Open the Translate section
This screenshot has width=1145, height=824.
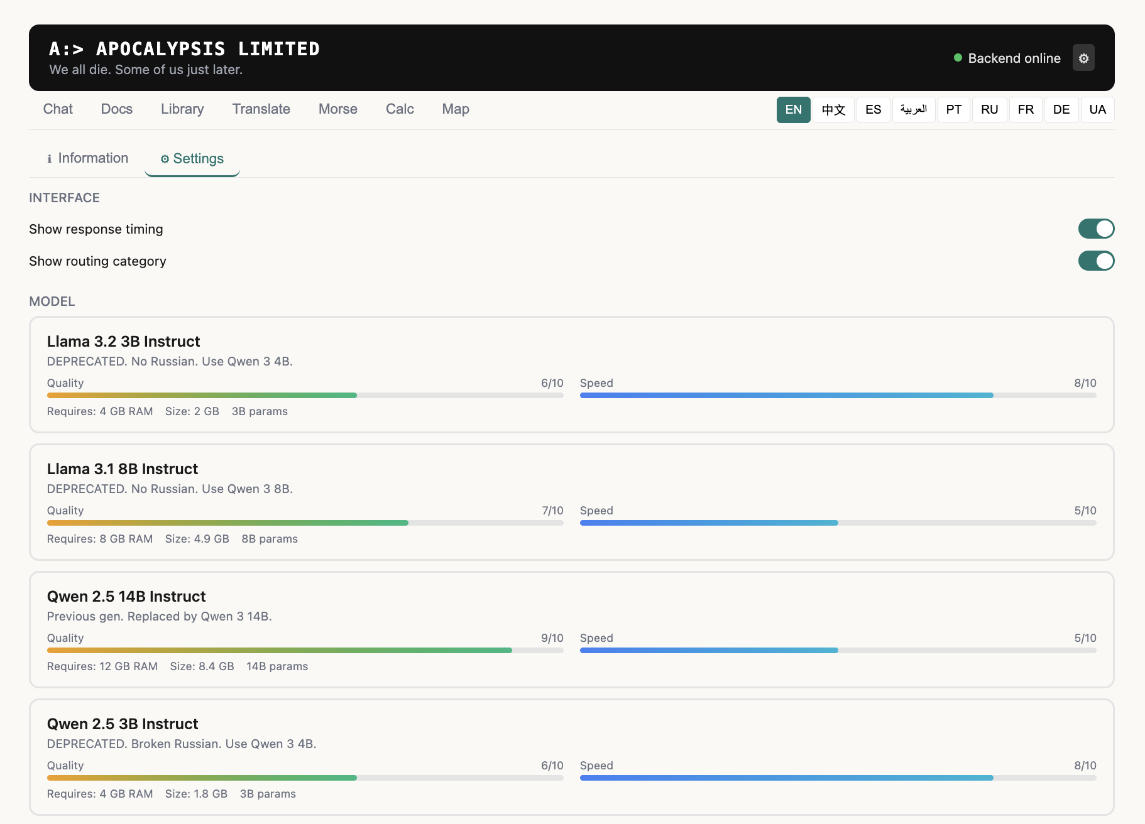click(x=261, y=109)
